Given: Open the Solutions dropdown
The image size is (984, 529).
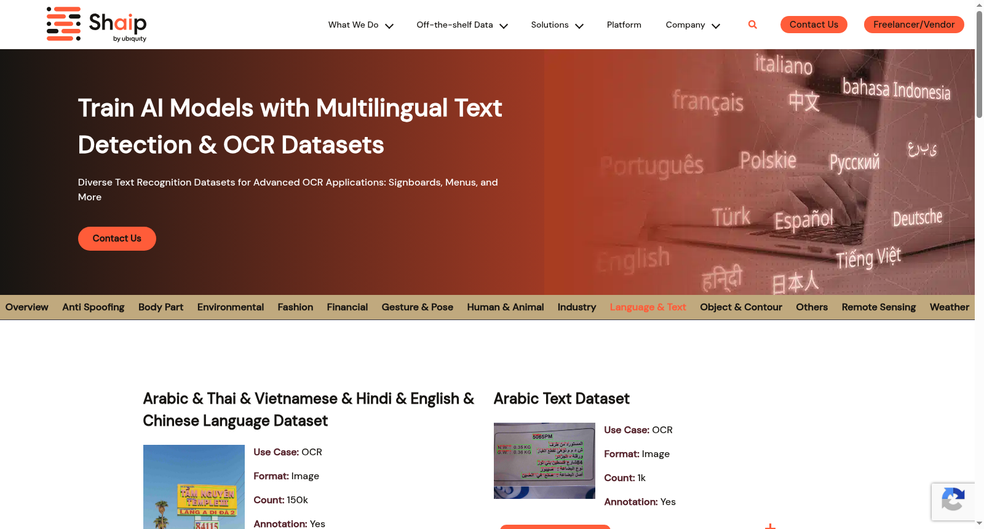Looking at the screenshot, I should 557,25.
